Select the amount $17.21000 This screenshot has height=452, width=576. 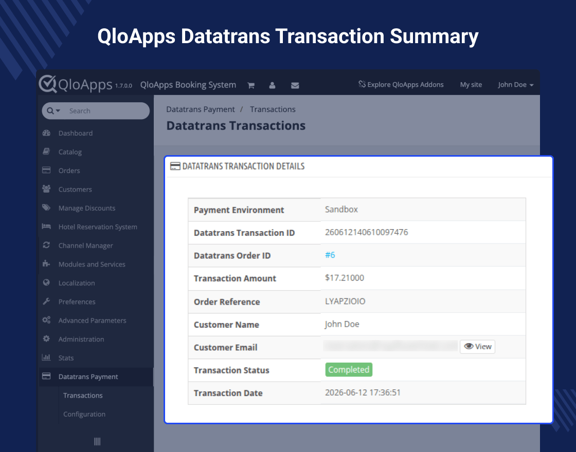344,278
